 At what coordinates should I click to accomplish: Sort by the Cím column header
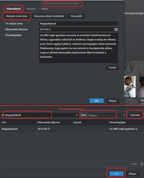(18, 122)
